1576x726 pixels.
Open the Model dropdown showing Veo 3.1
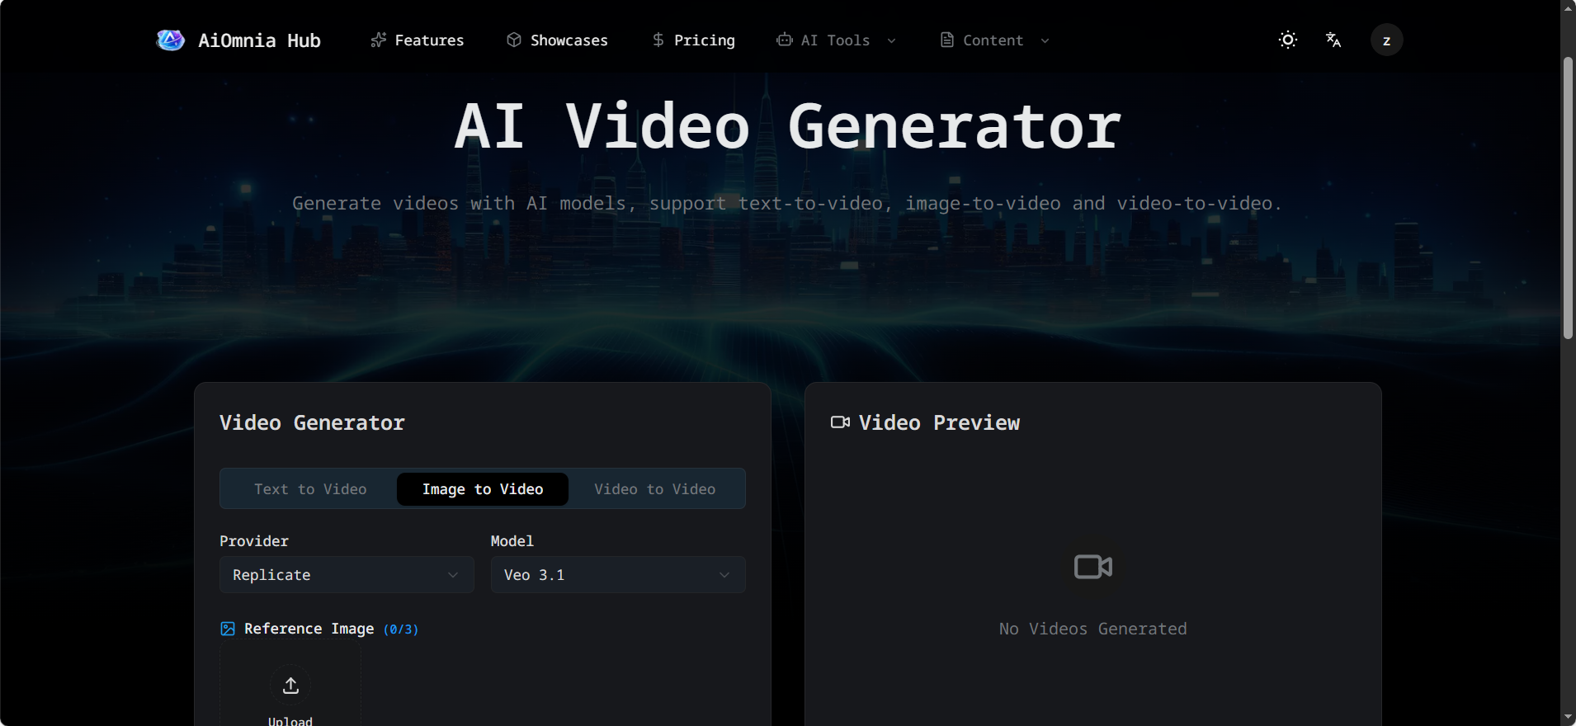(618, 574)
